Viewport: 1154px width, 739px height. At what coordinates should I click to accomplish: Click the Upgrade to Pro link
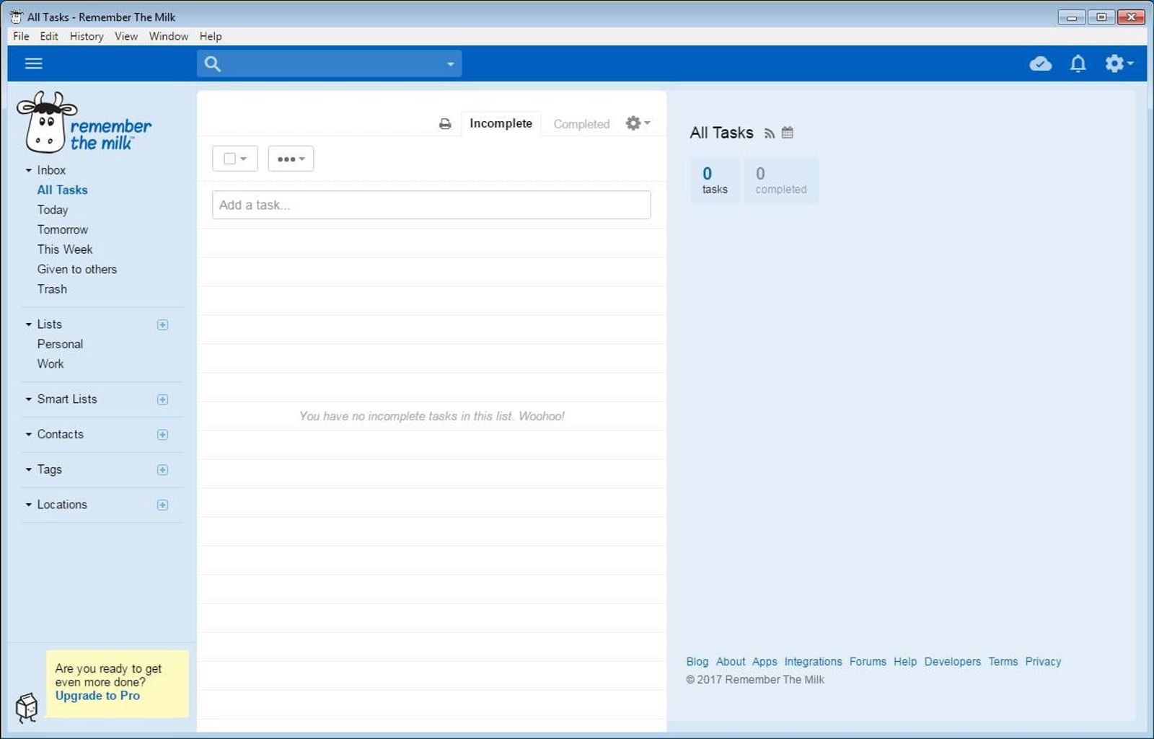[97, 696]
